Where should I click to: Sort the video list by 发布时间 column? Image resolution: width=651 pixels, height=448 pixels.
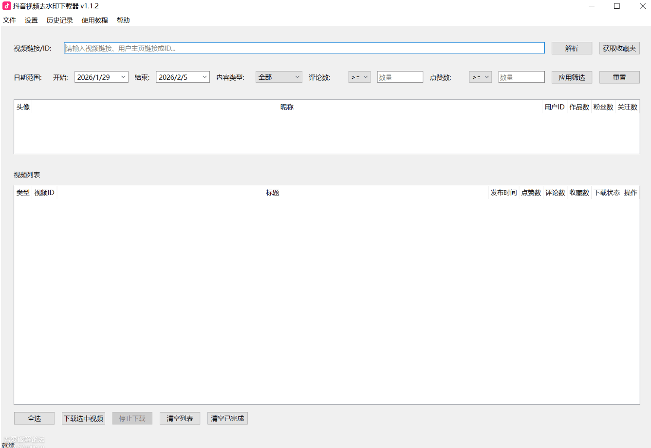tap(503, 193)
